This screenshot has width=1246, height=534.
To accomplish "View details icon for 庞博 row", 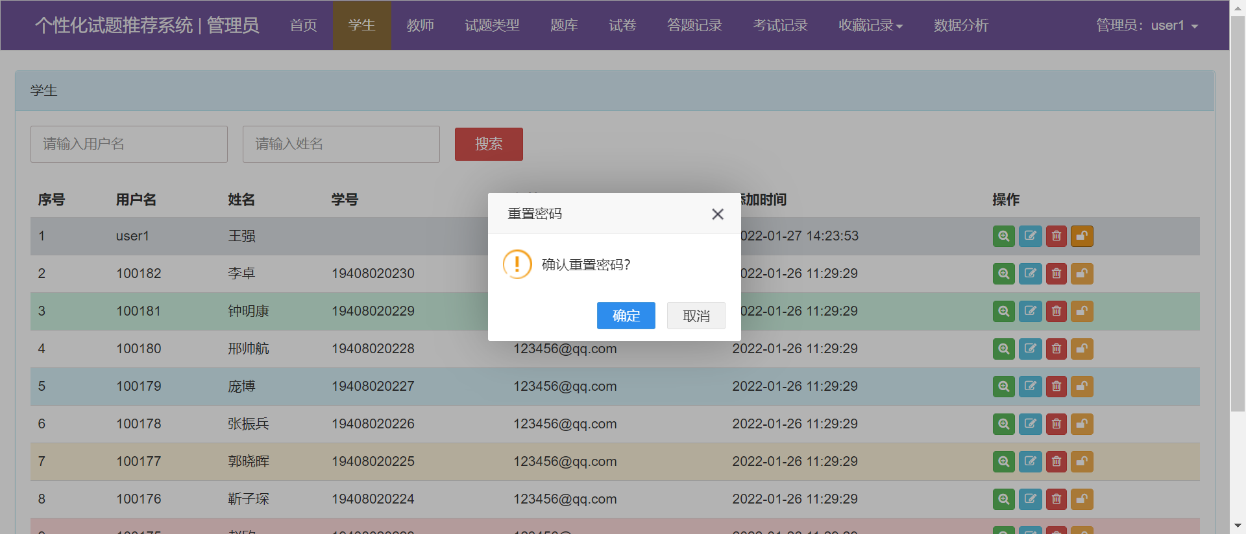I will tap(1004, 386).
